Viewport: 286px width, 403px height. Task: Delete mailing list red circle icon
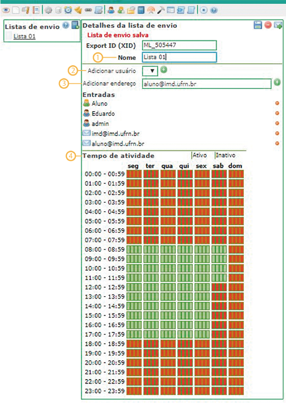268,25
